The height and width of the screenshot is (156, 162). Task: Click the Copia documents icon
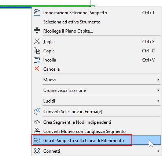(x=37, y=51)
